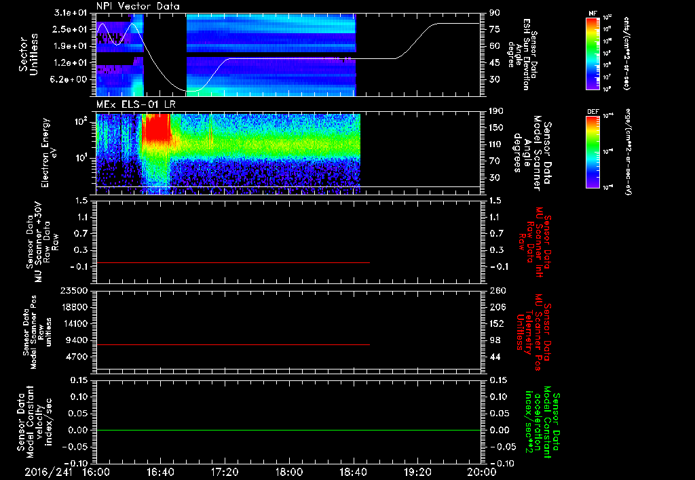Click the 44 telemetry tick value
This screenshot has height=480, width=695.
495,357
